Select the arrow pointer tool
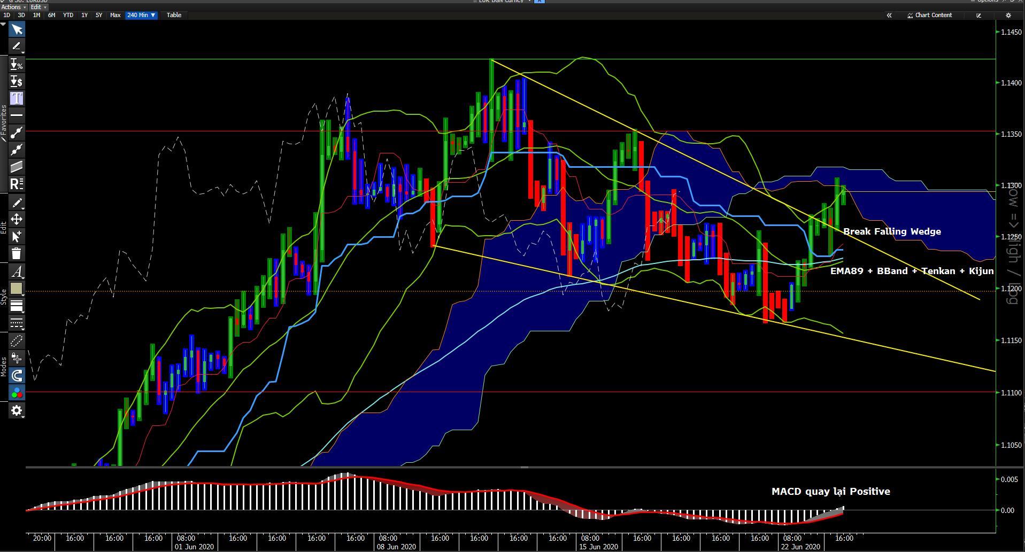The height and width of the screenshot is (552, 1025). click(x=17, y=29)
